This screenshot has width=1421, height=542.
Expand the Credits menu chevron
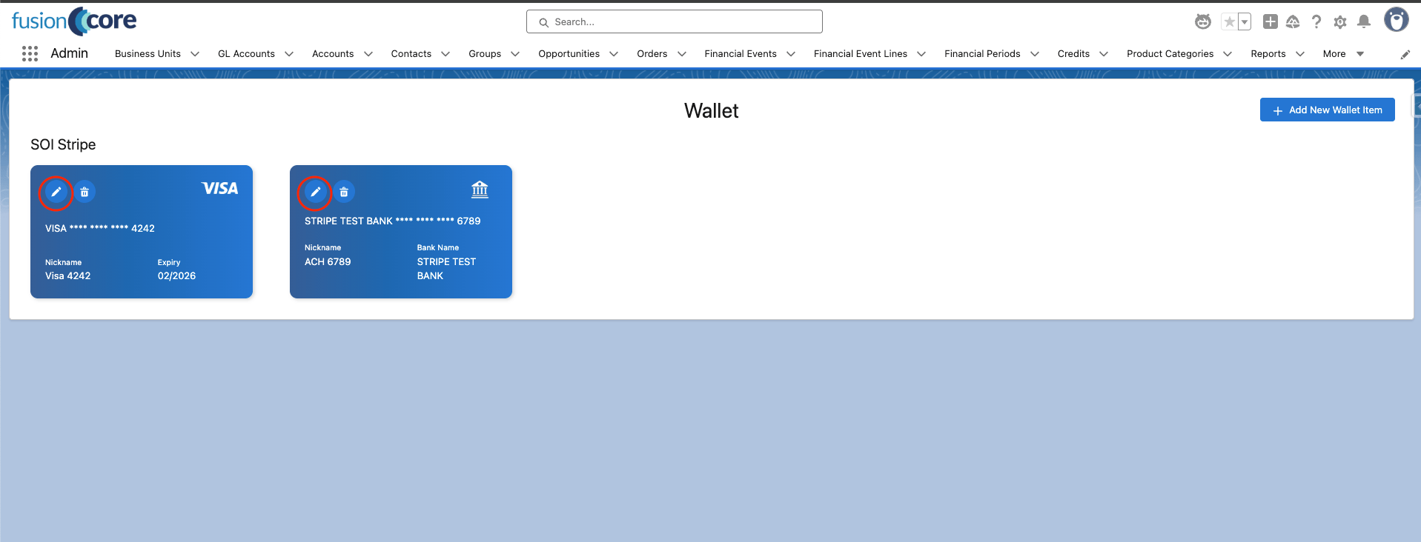tap(1104, 54)
